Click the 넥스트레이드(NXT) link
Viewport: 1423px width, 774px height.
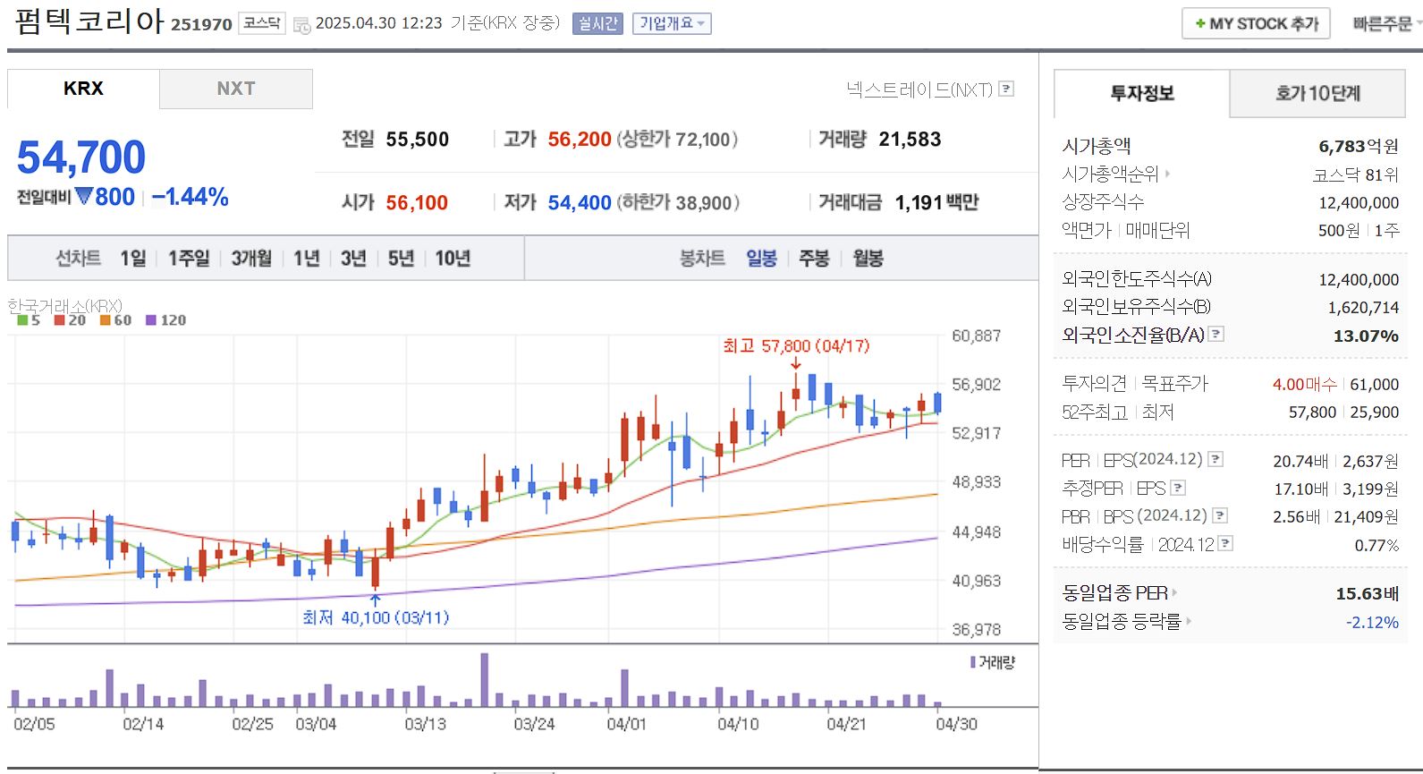pyautogui.click(x=919, y=89)
